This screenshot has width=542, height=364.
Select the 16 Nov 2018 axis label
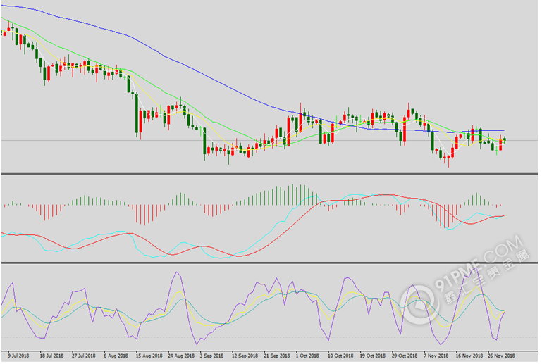[469, 356]
